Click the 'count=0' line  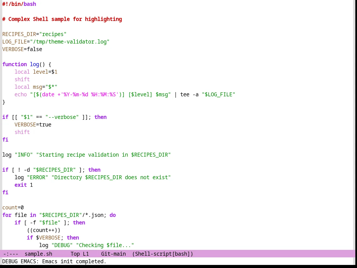coord(13,208)
